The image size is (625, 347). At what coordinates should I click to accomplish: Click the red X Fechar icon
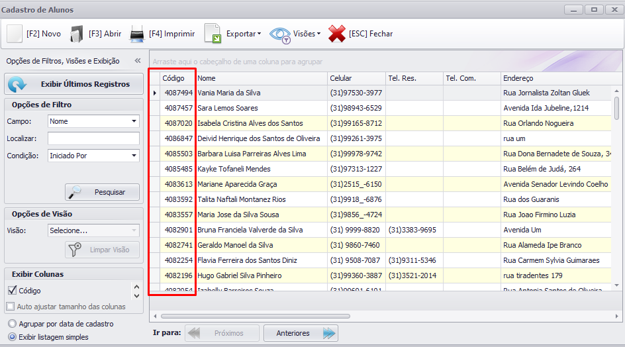(x=337, y=34)
